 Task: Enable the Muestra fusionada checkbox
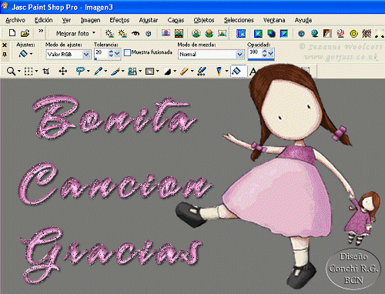[127, 52]
